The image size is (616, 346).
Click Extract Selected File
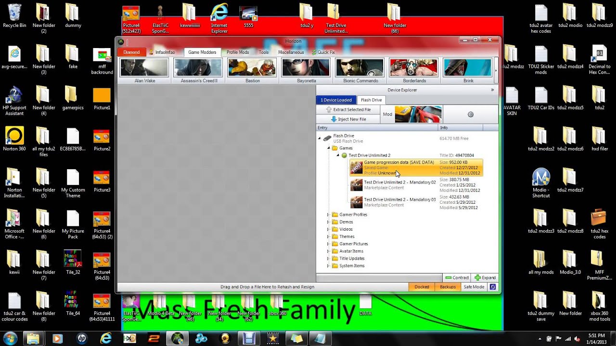pos(348,110)
